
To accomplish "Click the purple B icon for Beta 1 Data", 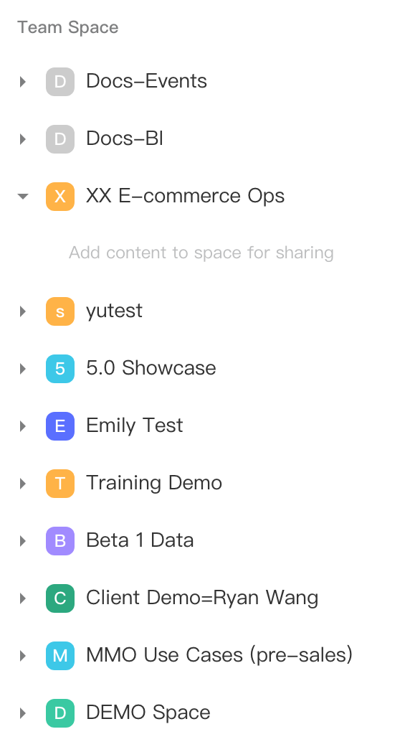I will coord(60,541).
